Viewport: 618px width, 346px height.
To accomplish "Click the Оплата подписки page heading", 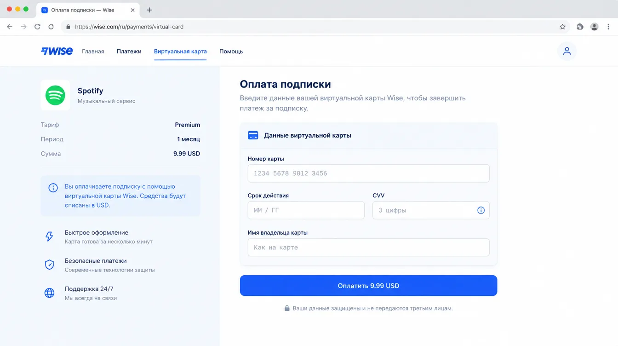I will point(285,84).
